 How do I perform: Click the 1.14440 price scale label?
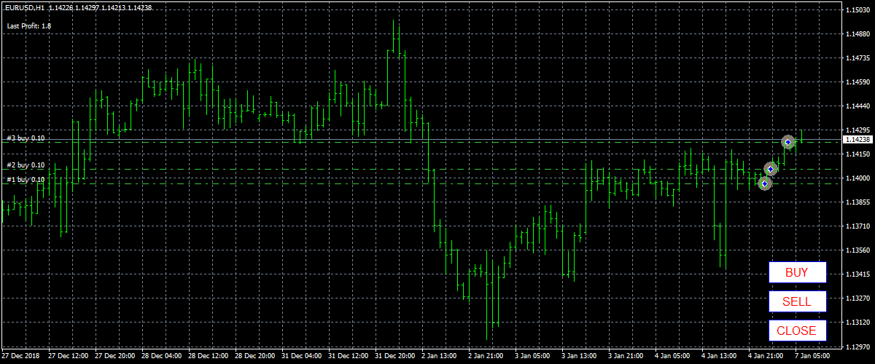click(857, 106)
